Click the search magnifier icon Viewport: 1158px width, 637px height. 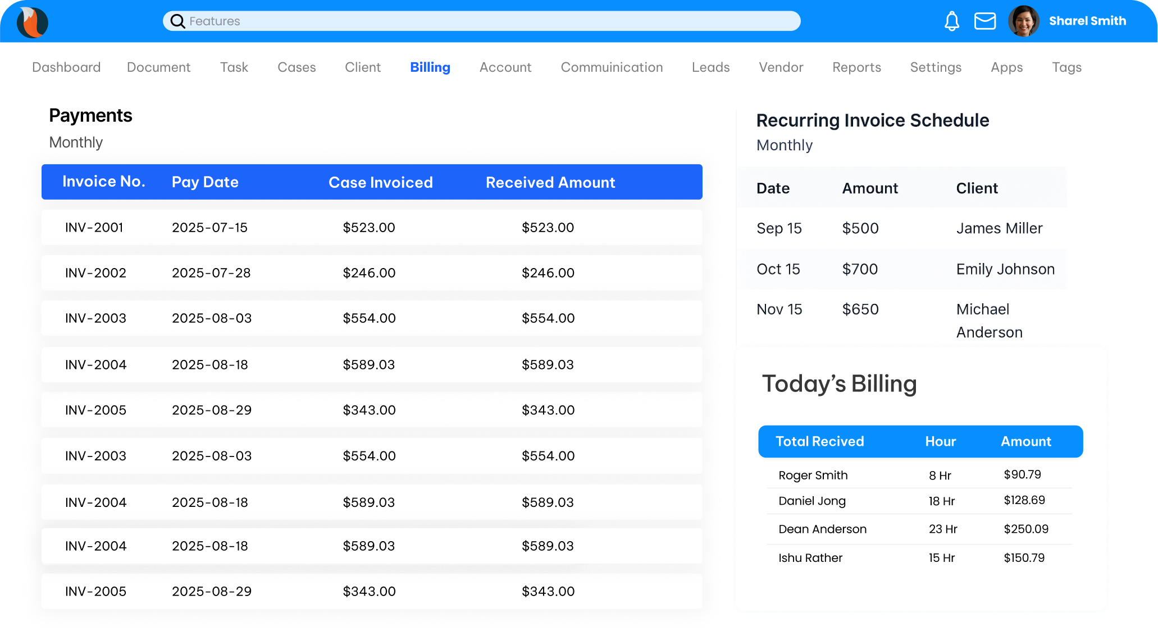177,21
